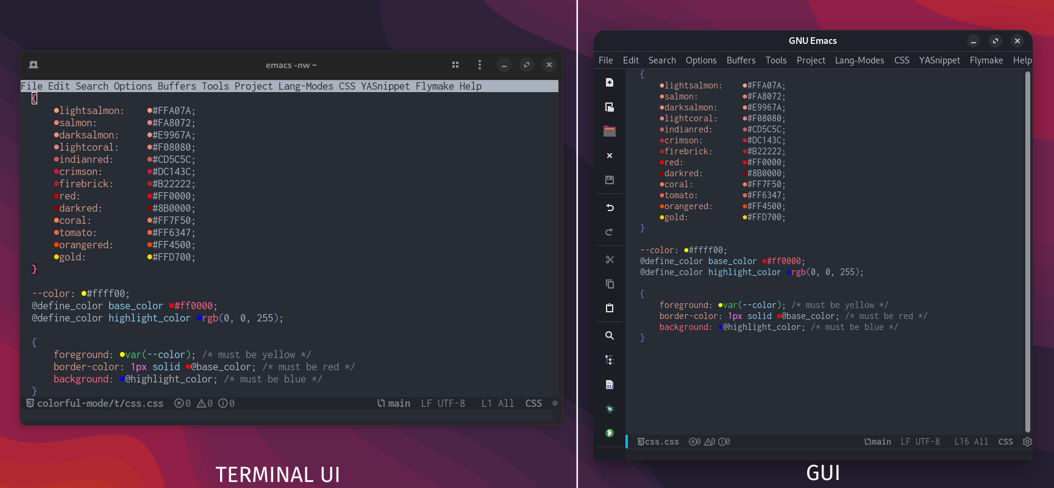1054x488 pixels.
Task: Click 'base_color' in terminal @define_color line
Action: tap(136, 306)
